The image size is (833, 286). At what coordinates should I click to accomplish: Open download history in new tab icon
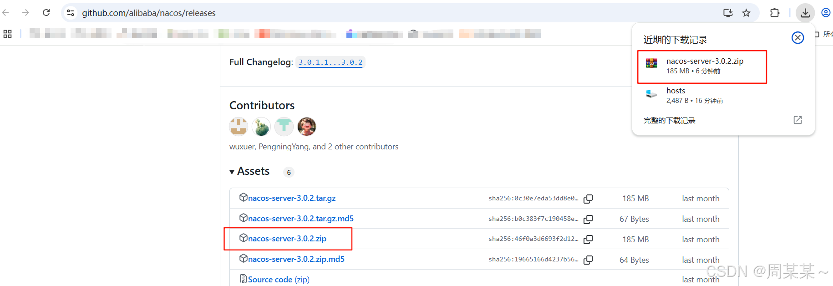pos(797,120)
